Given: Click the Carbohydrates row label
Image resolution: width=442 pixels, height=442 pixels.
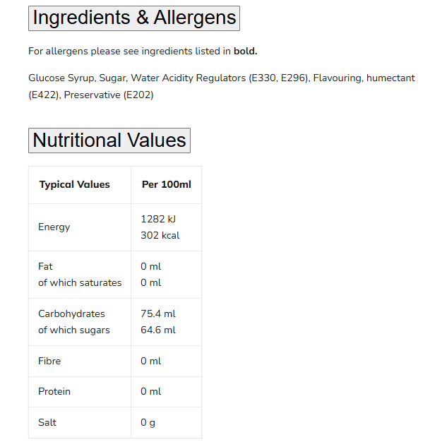Looking at the screenshot, I should point(71,313).
